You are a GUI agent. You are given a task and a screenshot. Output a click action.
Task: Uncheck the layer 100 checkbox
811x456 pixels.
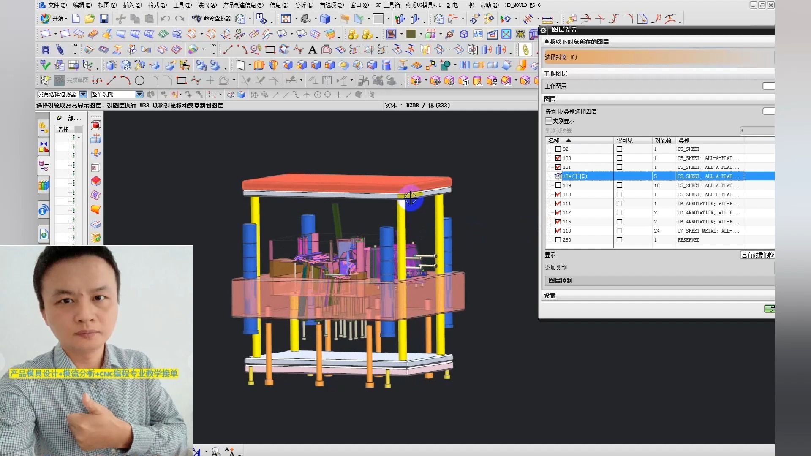click(558, 158)
